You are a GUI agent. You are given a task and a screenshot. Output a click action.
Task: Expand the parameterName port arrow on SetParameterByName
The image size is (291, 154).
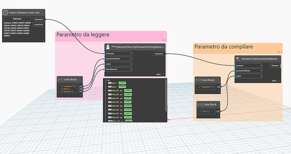click(261, 71)
